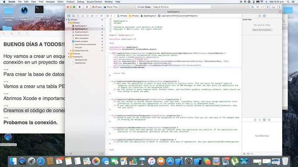Open the Debug menu
298x167 pixels.
81,2
